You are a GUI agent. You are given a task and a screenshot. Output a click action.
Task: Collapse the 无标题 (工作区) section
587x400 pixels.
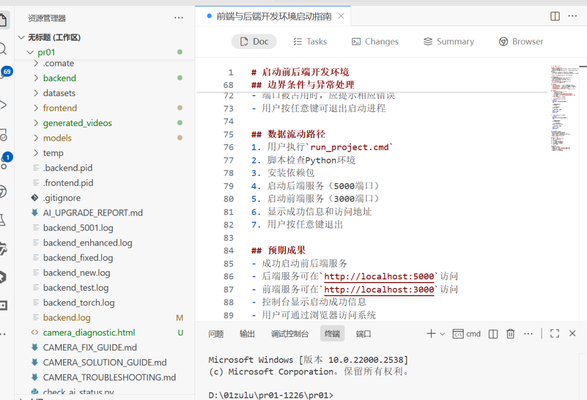pos(105,37)
